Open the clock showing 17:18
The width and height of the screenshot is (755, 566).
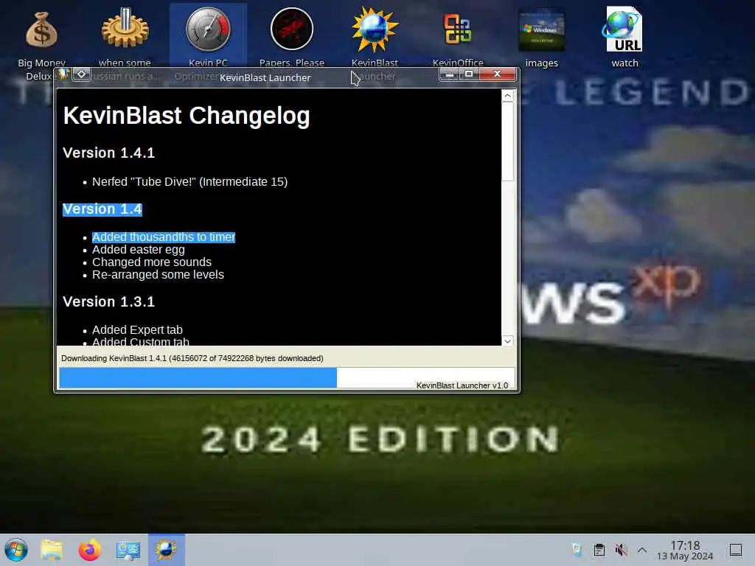tap(685, 550)
